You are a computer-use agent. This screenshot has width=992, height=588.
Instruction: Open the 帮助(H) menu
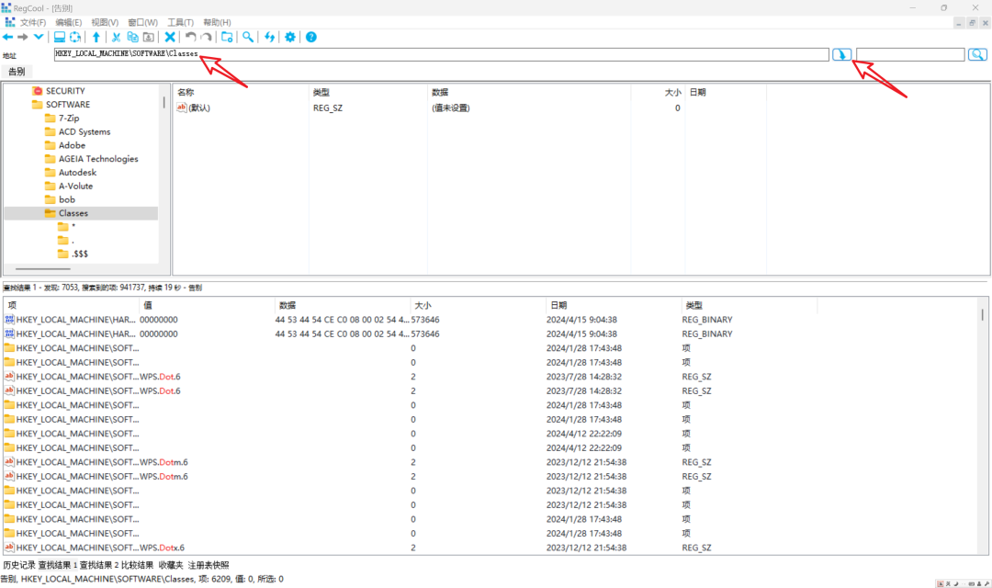[217, 22]
